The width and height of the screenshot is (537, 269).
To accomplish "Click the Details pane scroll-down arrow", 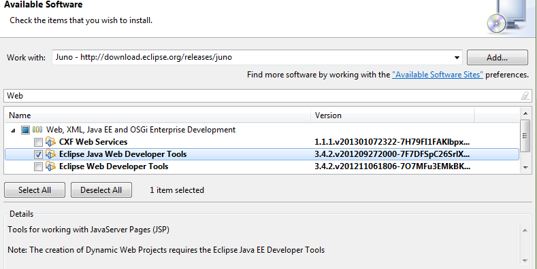I will [525, 261].
